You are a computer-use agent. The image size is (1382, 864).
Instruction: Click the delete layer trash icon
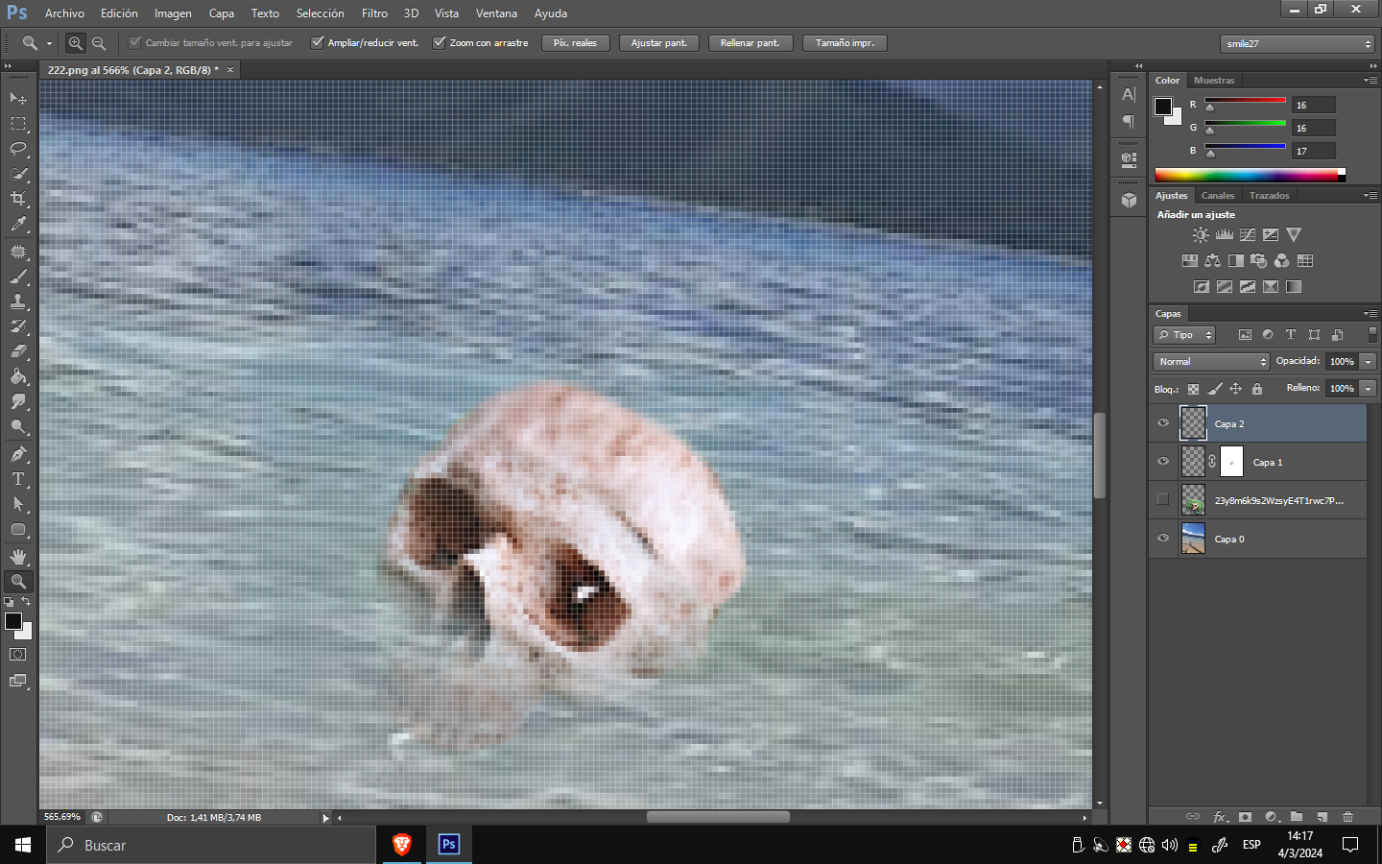tap(1347, 817)
